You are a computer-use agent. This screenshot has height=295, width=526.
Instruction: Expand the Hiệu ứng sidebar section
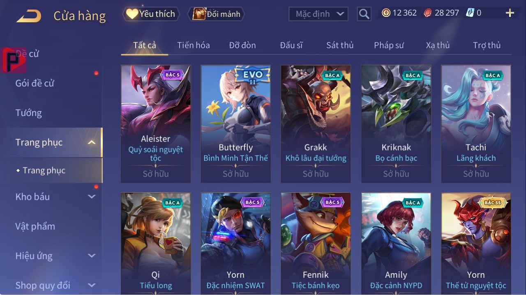point(92,256)
